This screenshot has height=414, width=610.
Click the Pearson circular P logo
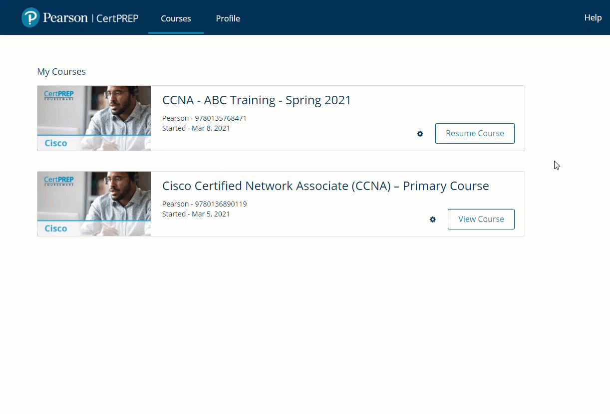pyautogui.click(x=30, y=18)
